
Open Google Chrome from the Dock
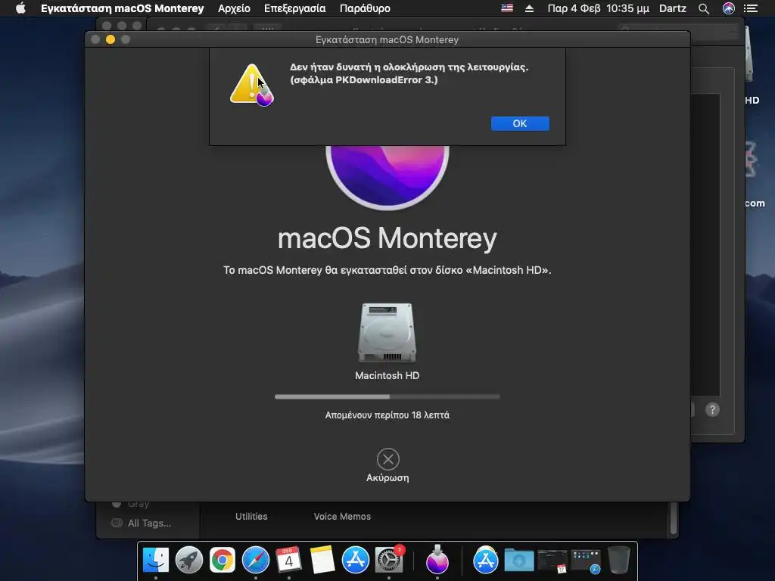click(223, 561)
